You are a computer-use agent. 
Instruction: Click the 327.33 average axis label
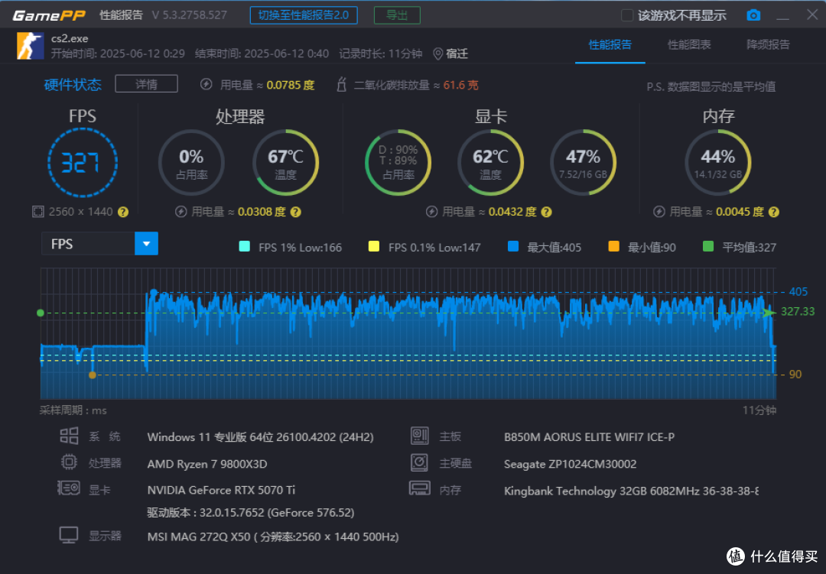pos(798,312)
